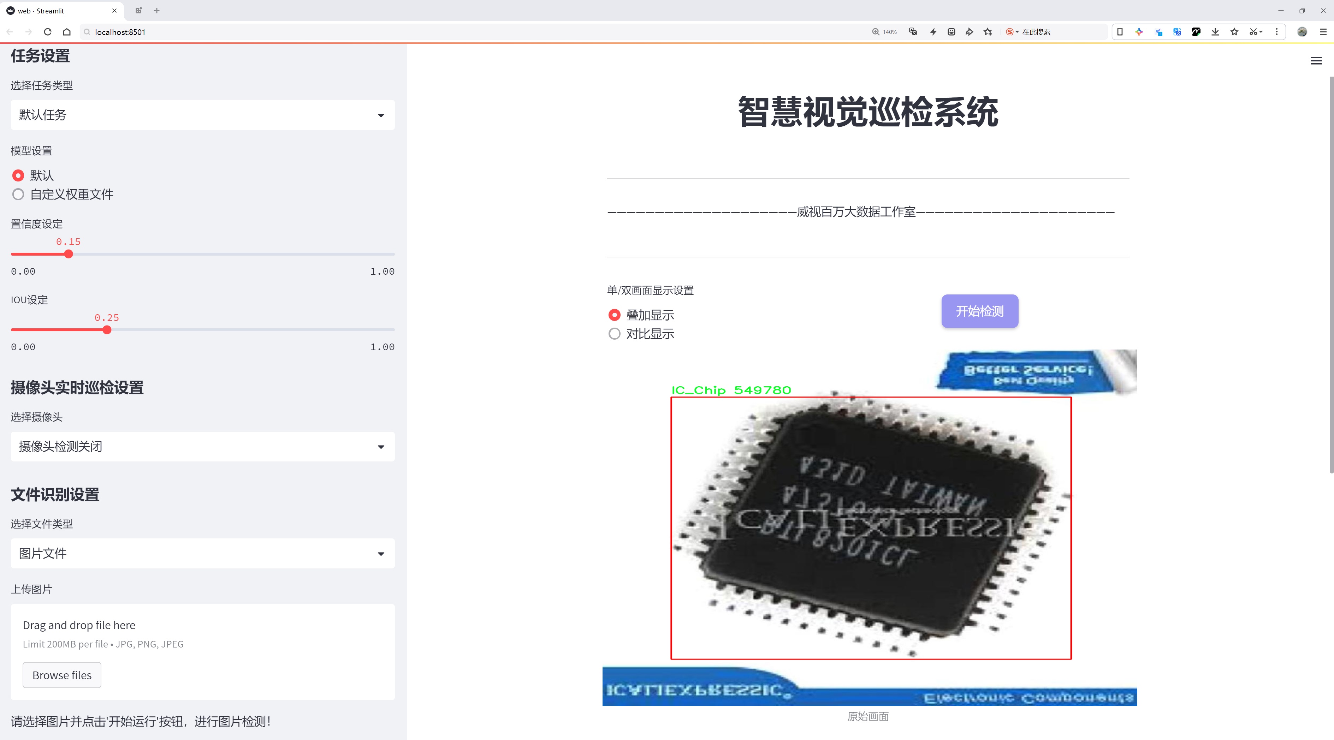The width and height of the screenshot is (1334, 740).
Task: Click the smiley face reader icon
Action: [x=951, y=31]
